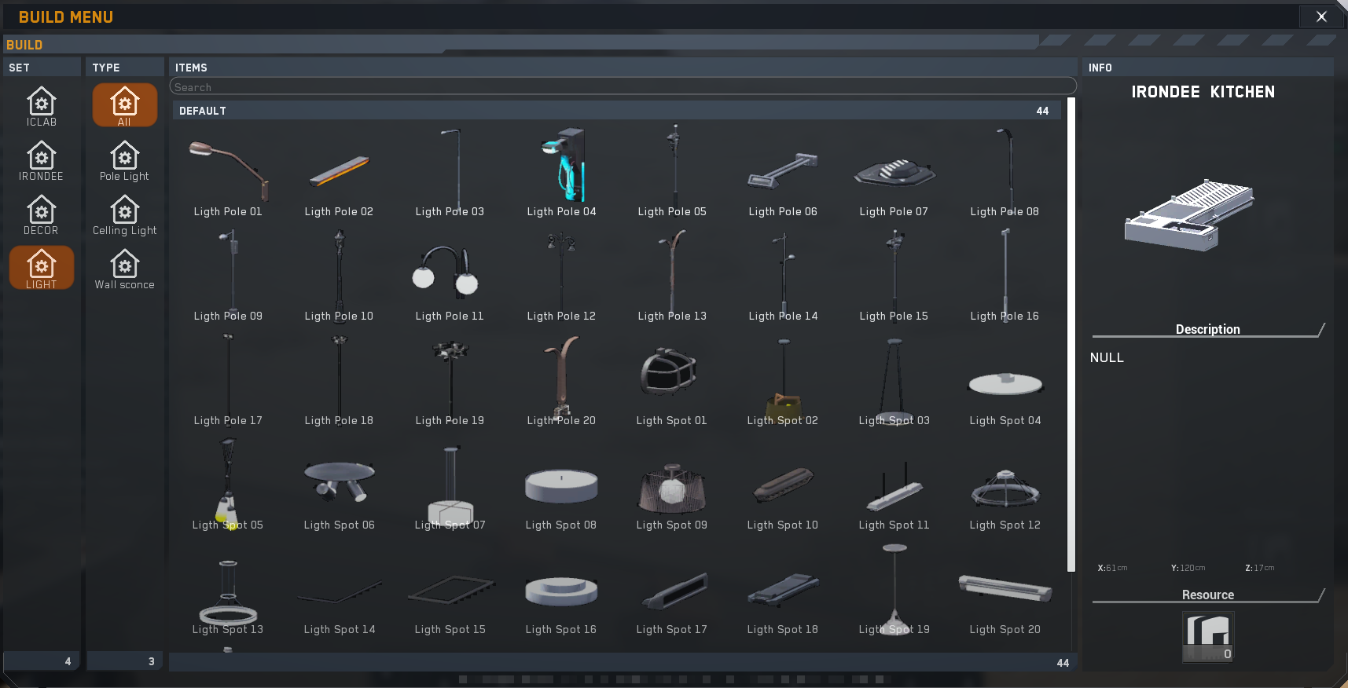1348x688 pixels.
Task: Click the Resource icon in Info panel
Action: (1208, 637)
